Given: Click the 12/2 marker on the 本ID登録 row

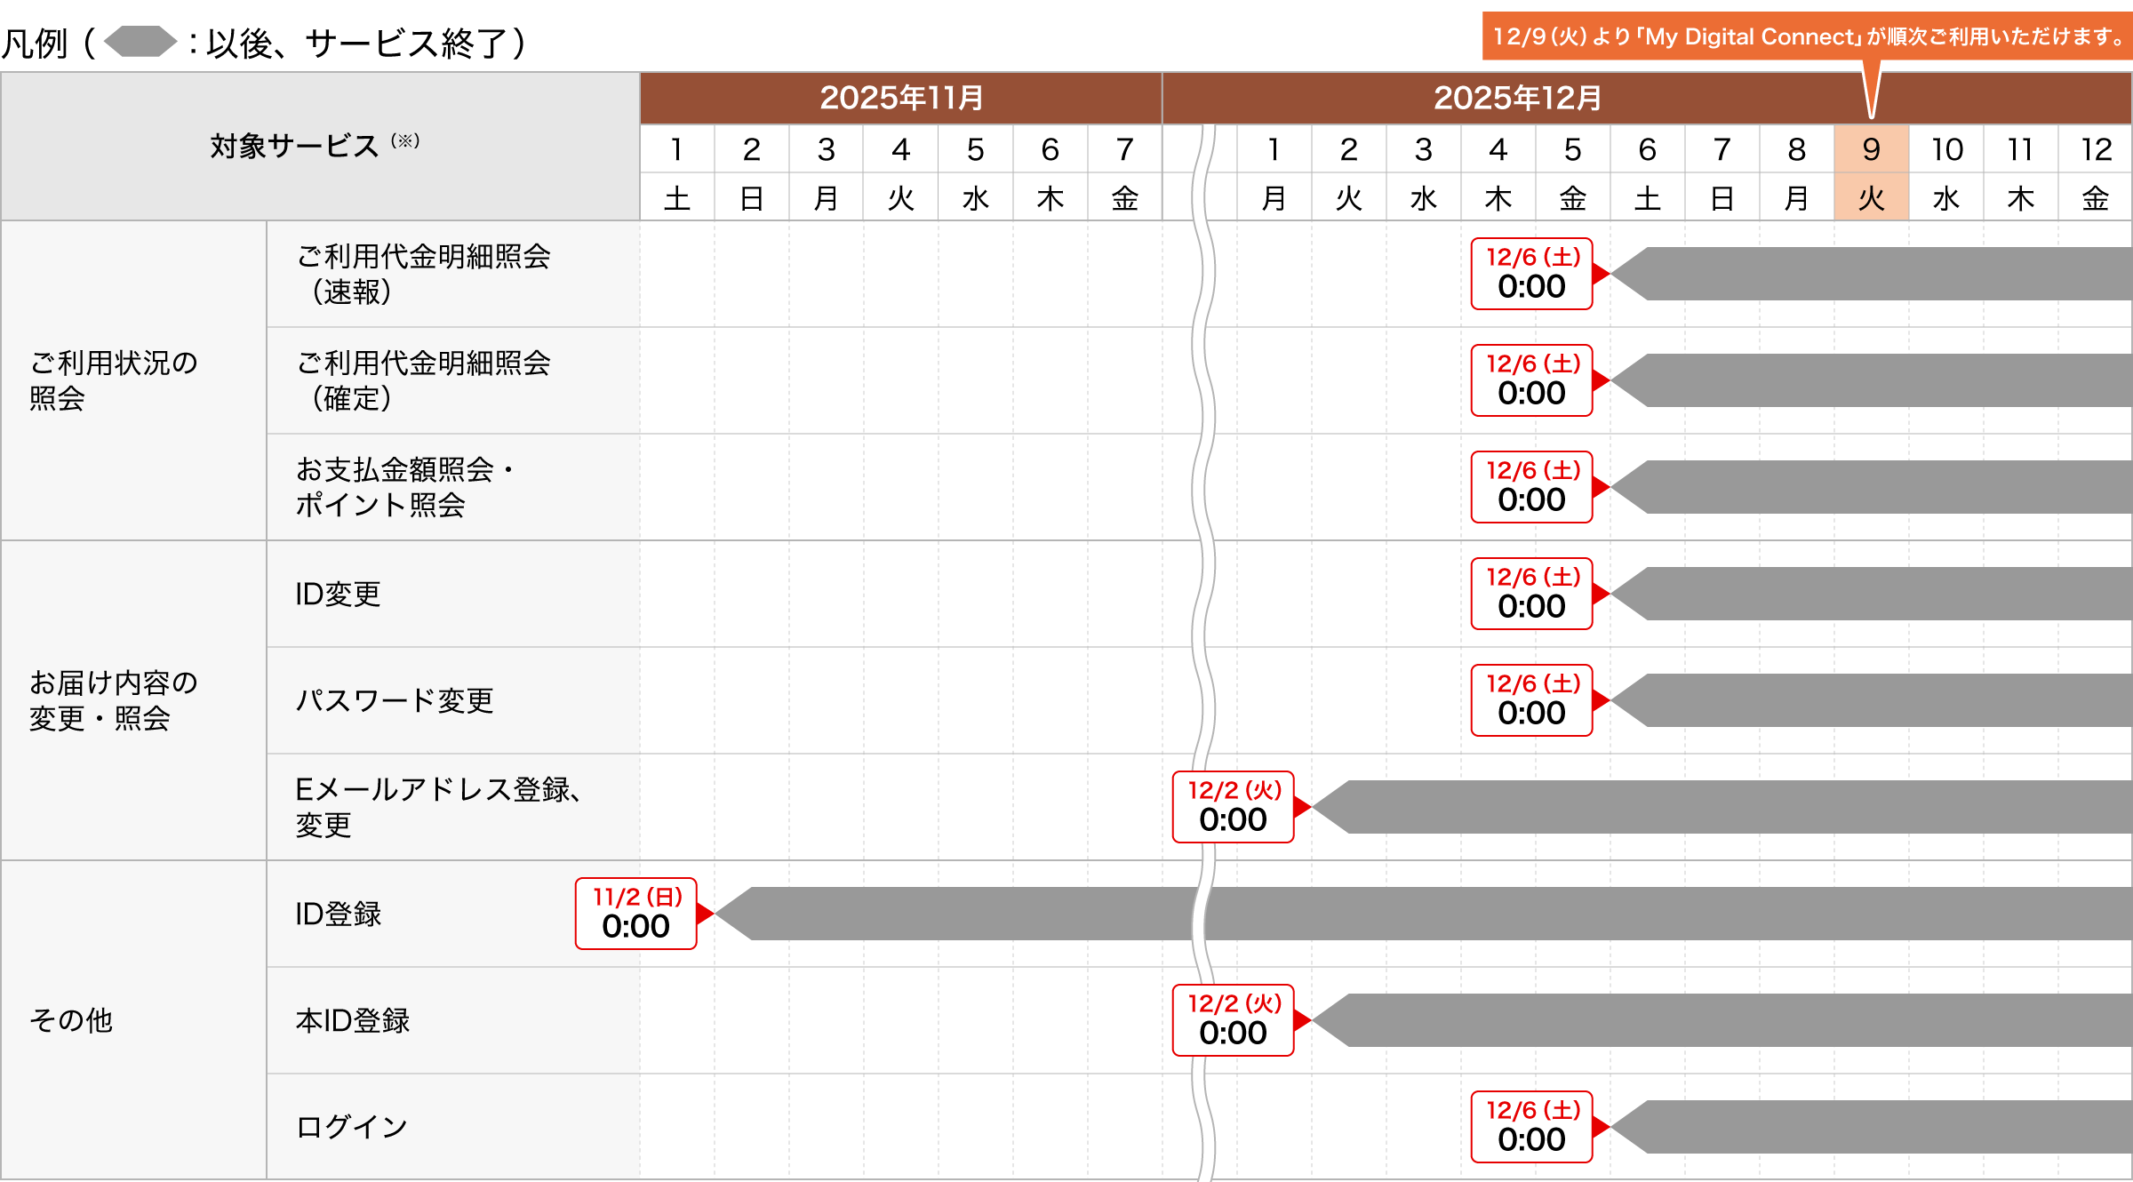Looking at the screenshot, I should pyautogui.click(x=1233, y=1020).
